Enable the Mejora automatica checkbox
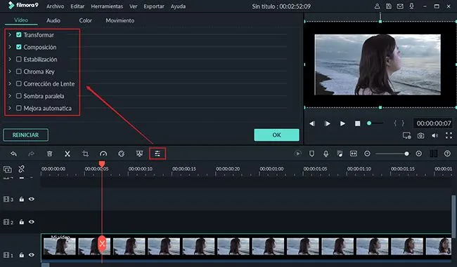 [19, 108]
